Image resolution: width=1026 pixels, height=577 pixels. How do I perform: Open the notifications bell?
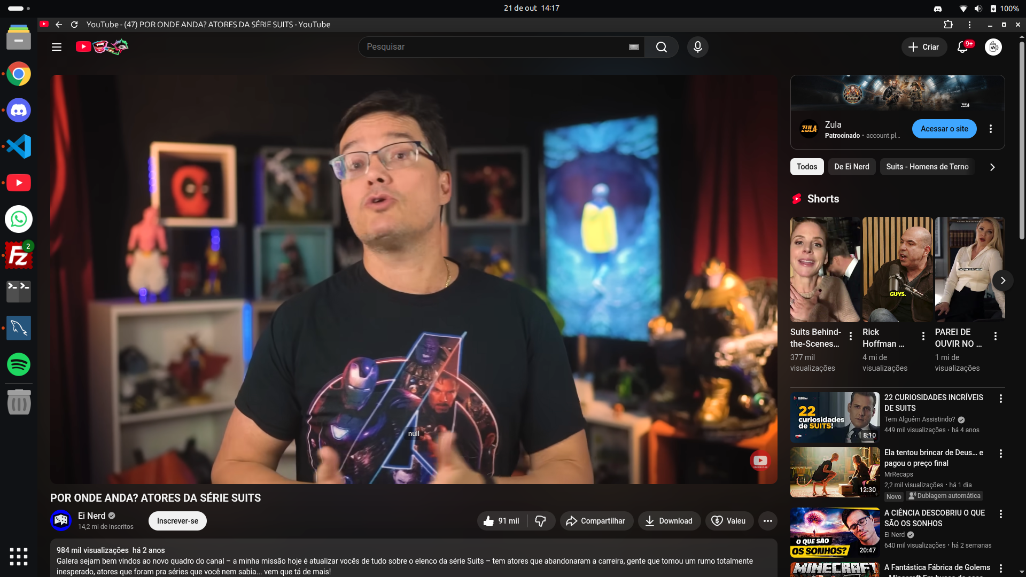[x=962, y=47]
